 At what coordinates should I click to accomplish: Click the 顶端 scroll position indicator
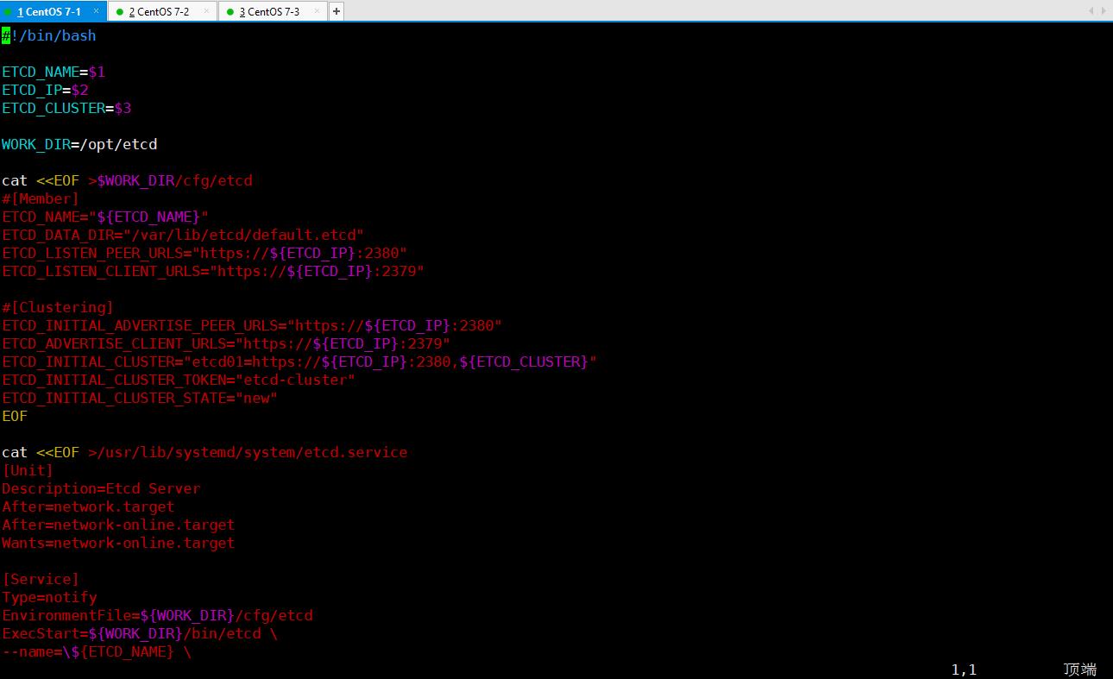click(x=1080, y=670)
